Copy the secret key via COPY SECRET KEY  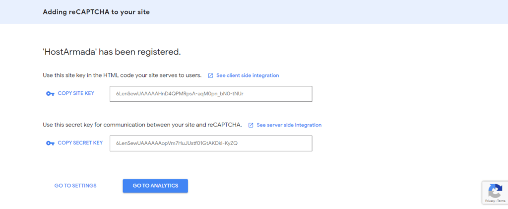click(x=80, y=143)
